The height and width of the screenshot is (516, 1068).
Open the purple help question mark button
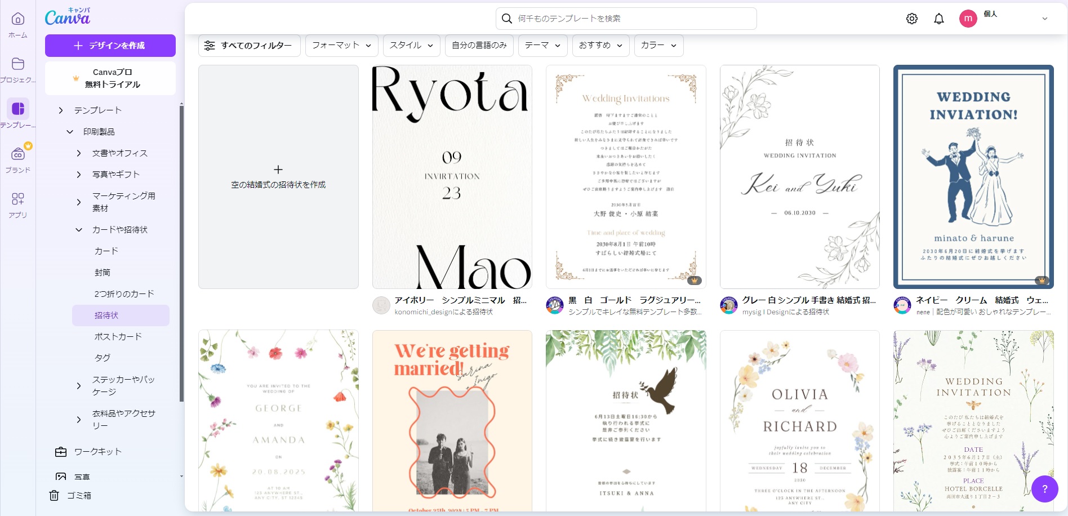(1045, 489)
